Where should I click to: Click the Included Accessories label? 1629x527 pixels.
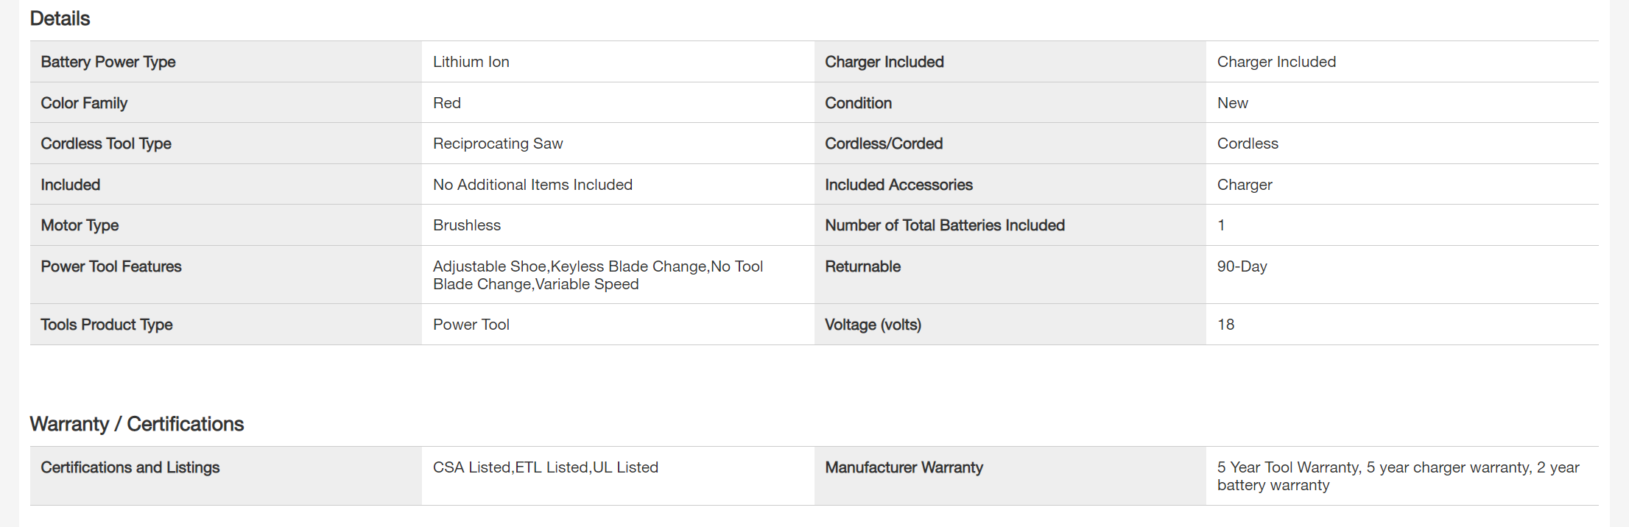point(898,185)
